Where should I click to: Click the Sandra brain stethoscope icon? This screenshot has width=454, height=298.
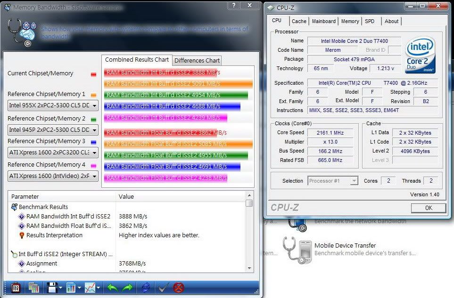[x=22, y=32]
